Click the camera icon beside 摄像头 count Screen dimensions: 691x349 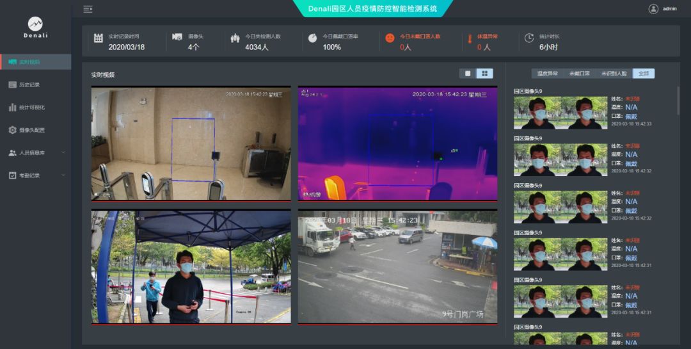pos(177,38)
